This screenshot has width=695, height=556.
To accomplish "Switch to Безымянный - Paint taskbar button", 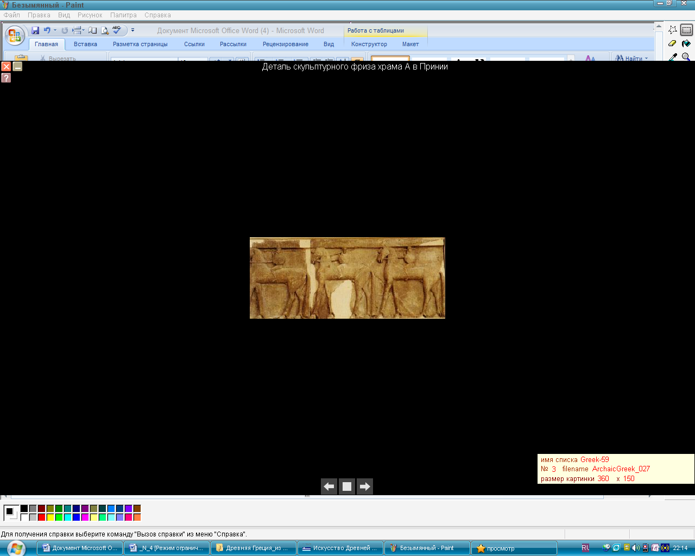I will pos(427,548).
